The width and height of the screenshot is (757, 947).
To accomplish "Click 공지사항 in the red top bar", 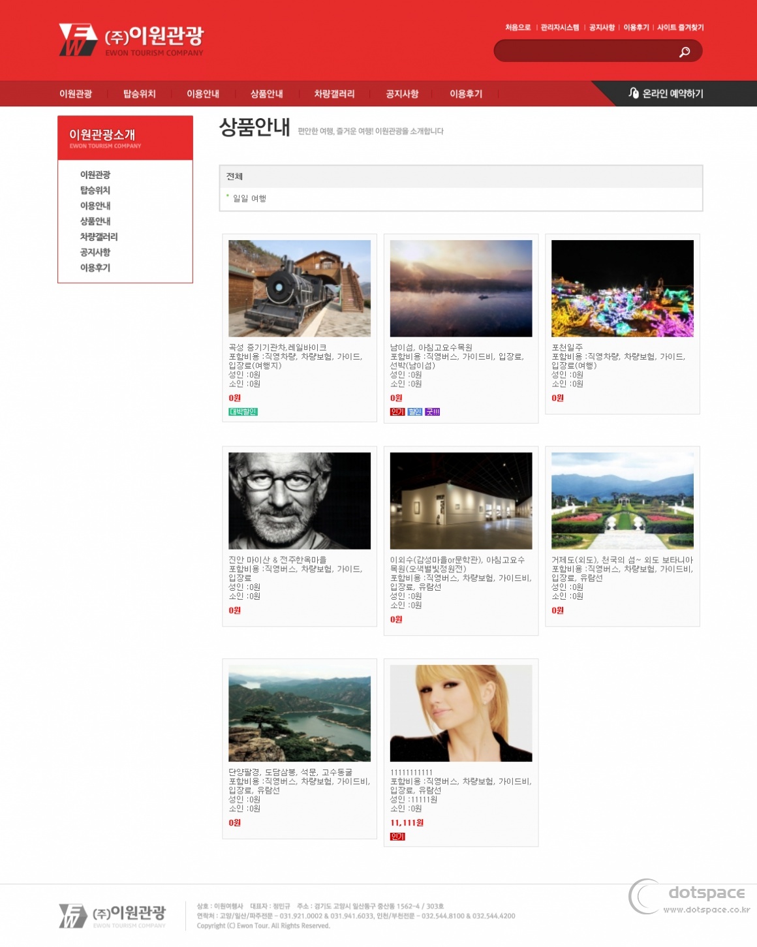I will [402, 93].
